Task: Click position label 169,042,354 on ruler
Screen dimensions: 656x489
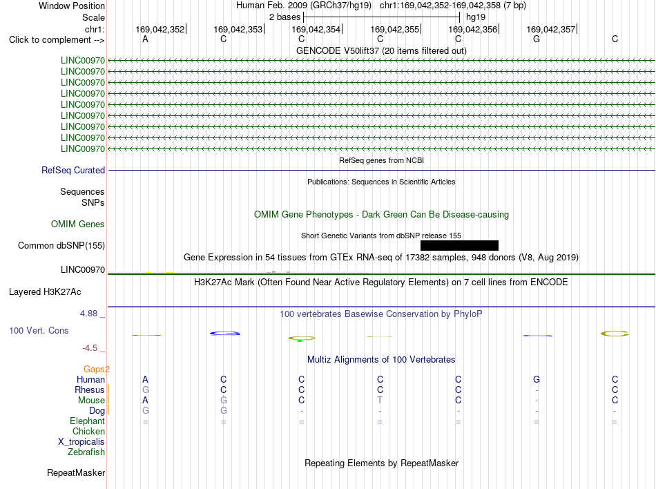Action: [316, 29]
